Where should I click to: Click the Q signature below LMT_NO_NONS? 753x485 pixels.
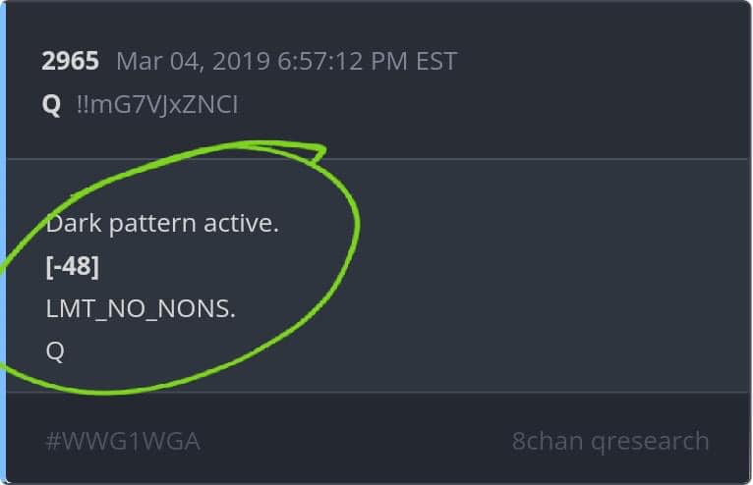tap(55, 350)
